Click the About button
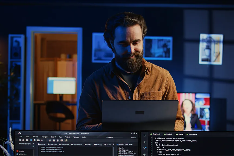The height and width of the screenshot is (156, 234). pyautogui.click(x=133, y=137)
